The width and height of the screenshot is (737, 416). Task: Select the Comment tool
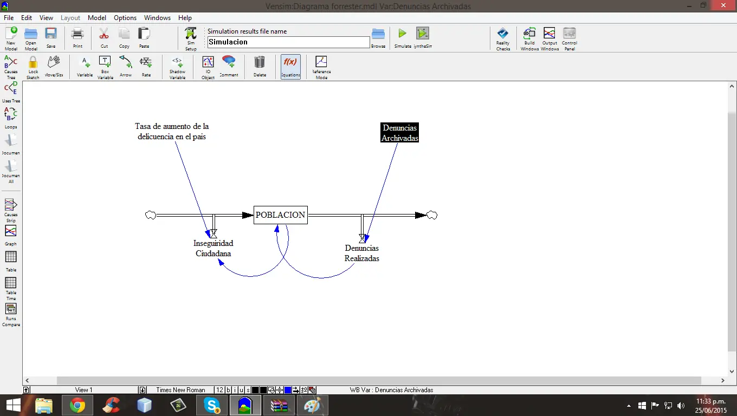tap(229, 66)
